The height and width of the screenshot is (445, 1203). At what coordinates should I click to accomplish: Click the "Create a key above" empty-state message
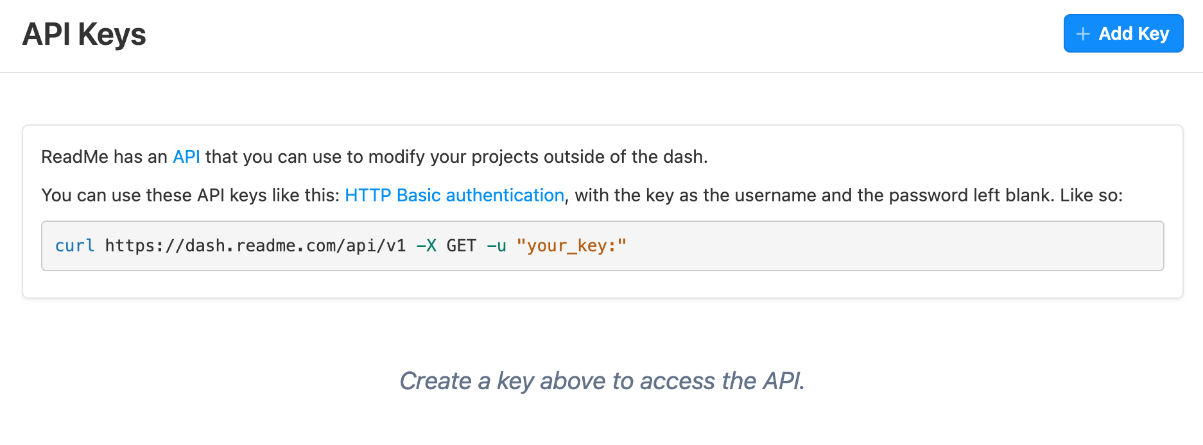[601, 381]
